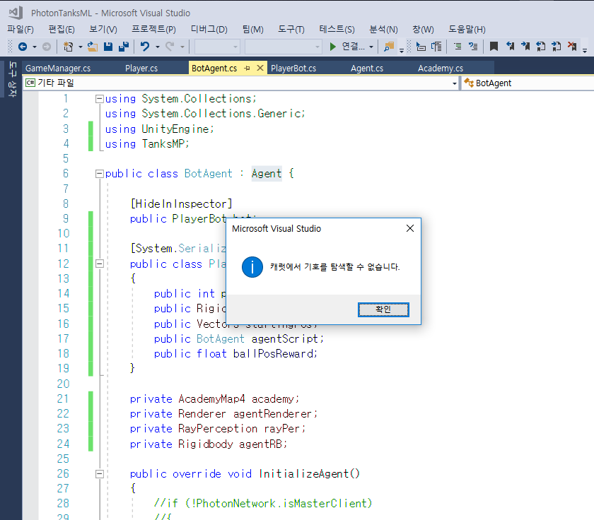The height and width of the screenshot is (520, 594).
Task: Jump to next bookmark via toolbar icon
Action: pyautogui.click(x=527, y=47)
